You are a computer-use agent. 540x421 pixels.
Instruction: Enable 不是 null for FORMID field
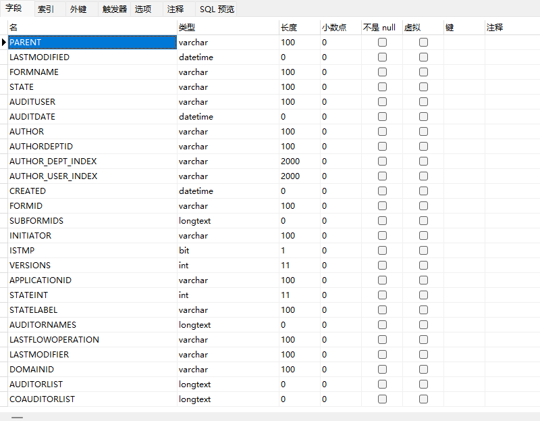click(x=382, y=206)
